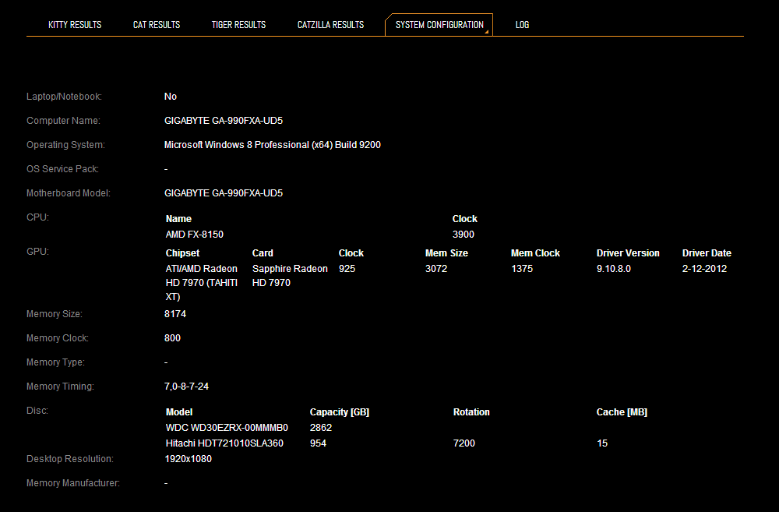
Task: Select the GPU chipset text ATI/AMD Radeon HD 7970
Action: pos(201,276)
